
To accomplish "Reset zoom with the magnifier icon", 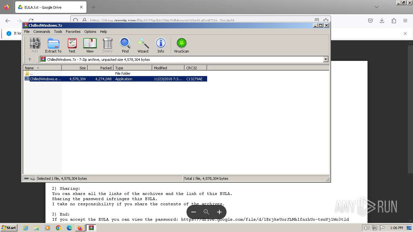I will (206, 212).
